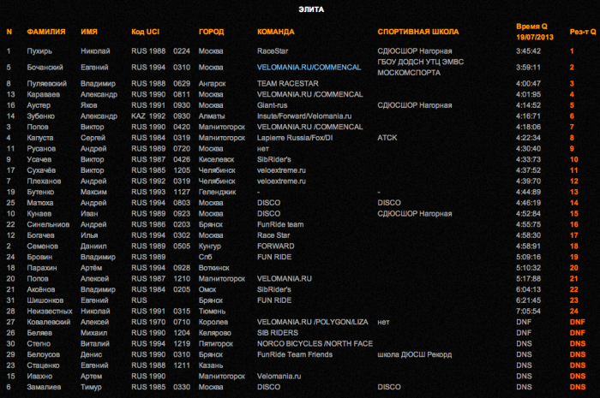Image resolution: width=600 pixels, height=398 pixels.
Task: Click the city Геленджик
Action: click(x=217, y=192)
